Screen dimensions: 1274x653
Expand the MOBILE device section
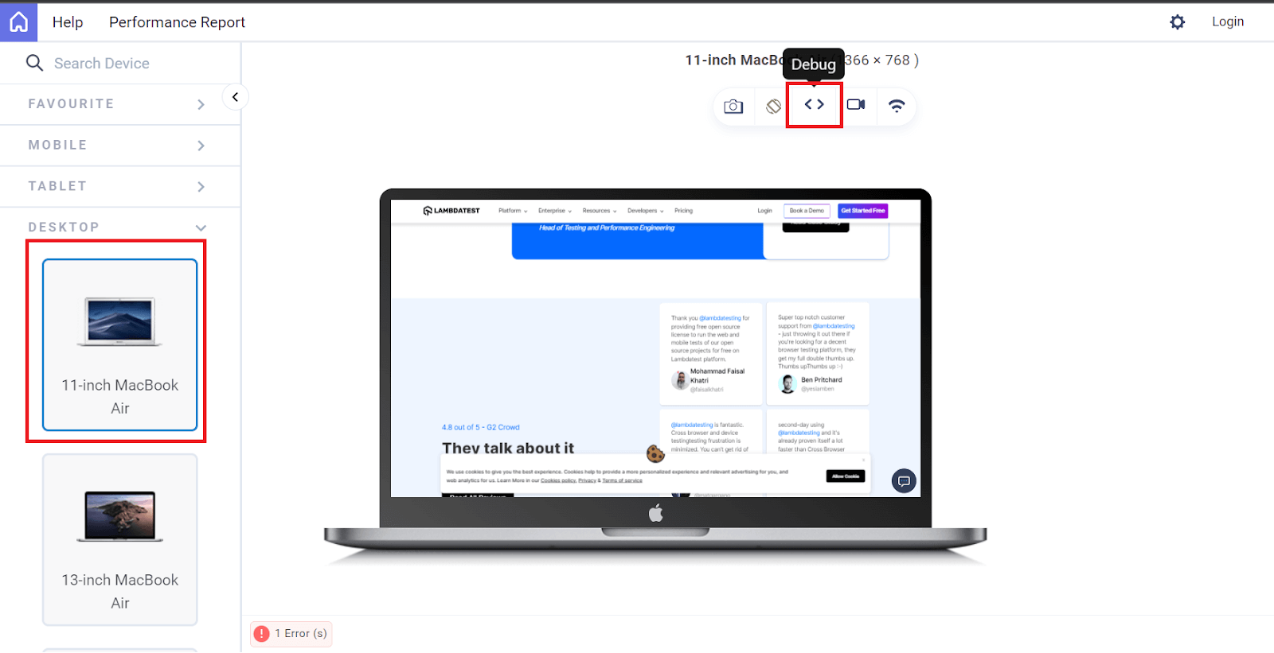tap(119, 146)
